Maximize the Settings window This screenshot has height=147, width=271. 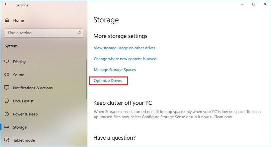[x=254, y=4]
